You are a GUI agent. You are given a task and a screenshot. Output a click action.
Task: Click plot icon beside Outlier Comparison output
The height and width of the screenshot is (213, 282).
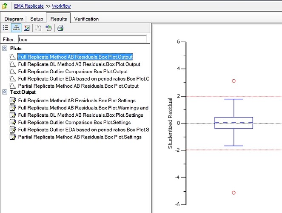click(x=13, y=71)
